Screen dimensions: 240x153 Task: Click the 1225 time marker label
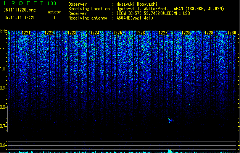pyautogui.click(x=118, y=33)
